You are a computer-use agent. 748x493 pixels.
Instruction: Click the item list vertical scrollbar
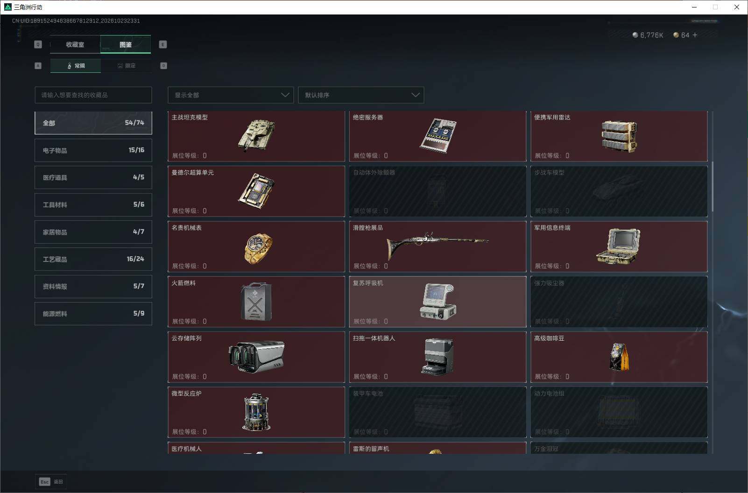coord(713,187)
